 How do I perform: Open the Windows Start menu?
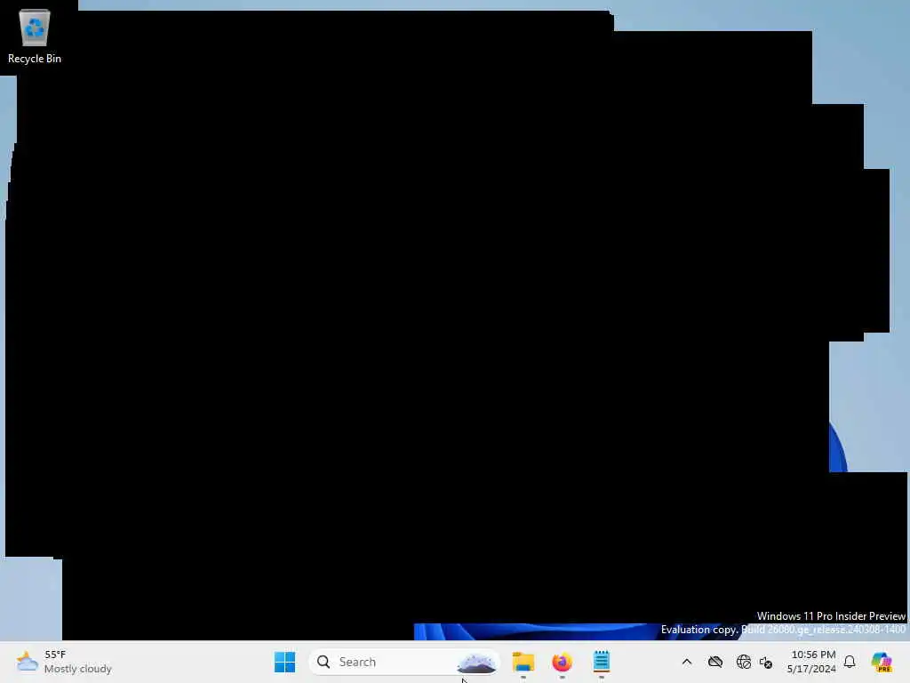click(284, 662)
